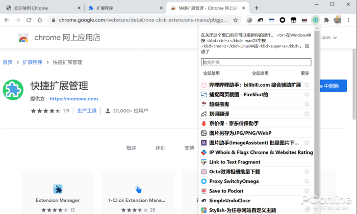Toggle the Link to Text Fragment extension
This screenshot has width=357, height=214.
point(235,162)
